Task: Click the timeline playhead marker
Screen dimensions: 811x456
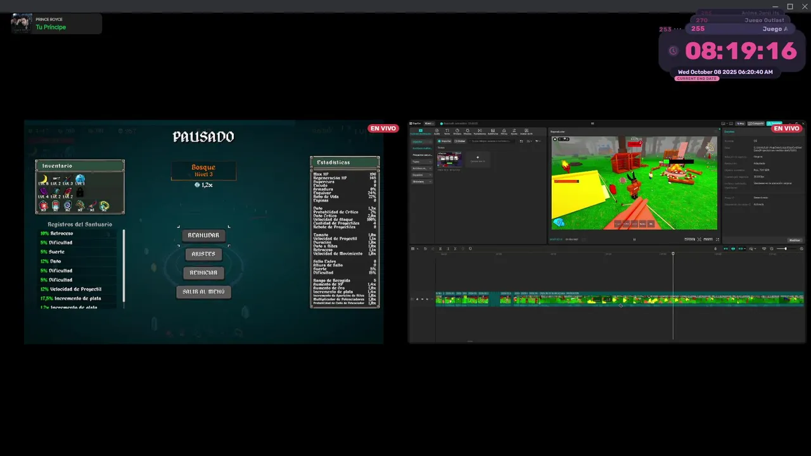Action: [x=673, y=253]
